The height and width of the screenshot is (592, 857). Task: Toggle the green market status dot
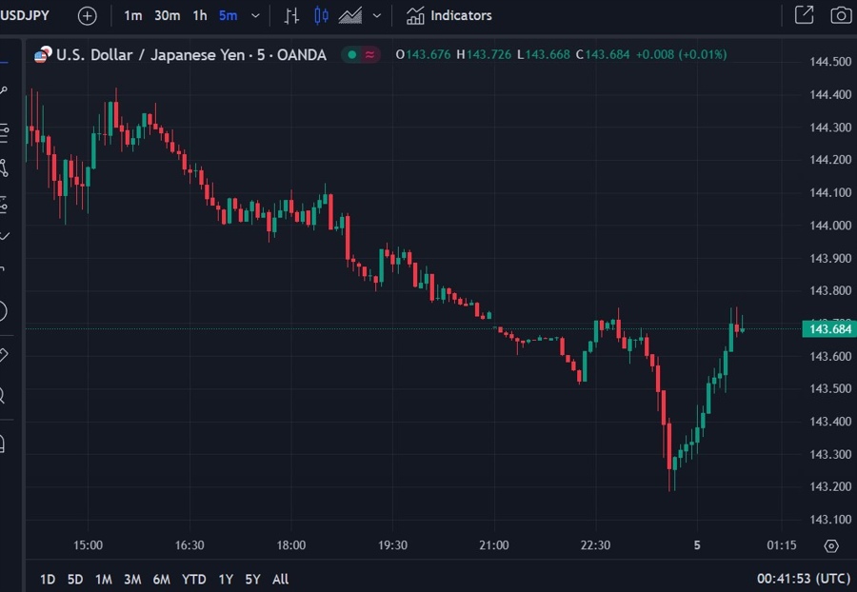(x=352, y=54)
